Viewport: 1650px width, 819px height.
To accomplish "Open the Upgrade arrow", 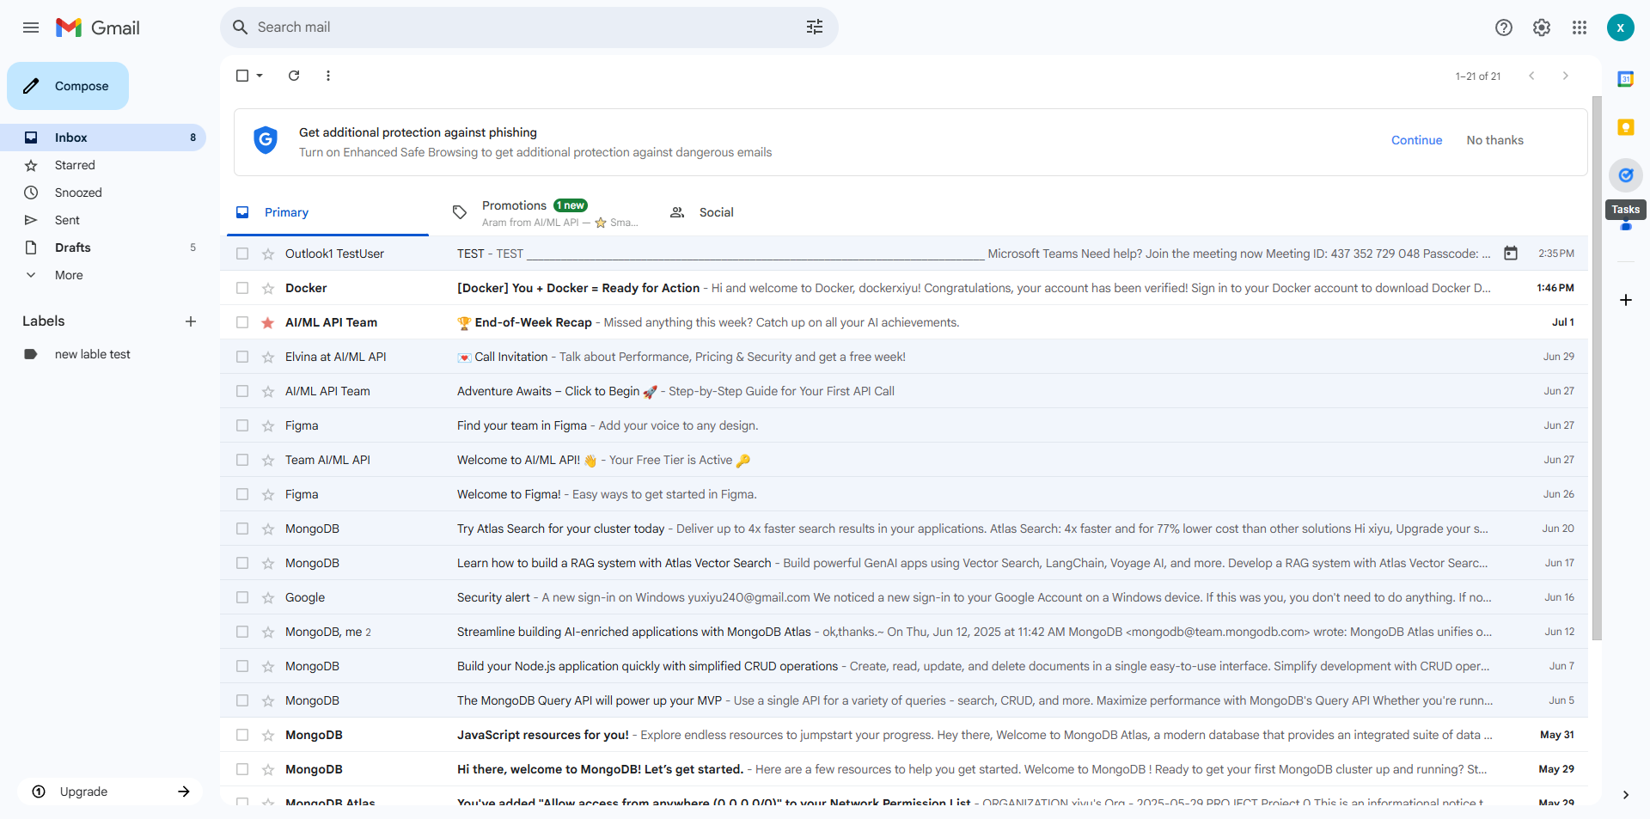I will [x=184, y=791].
